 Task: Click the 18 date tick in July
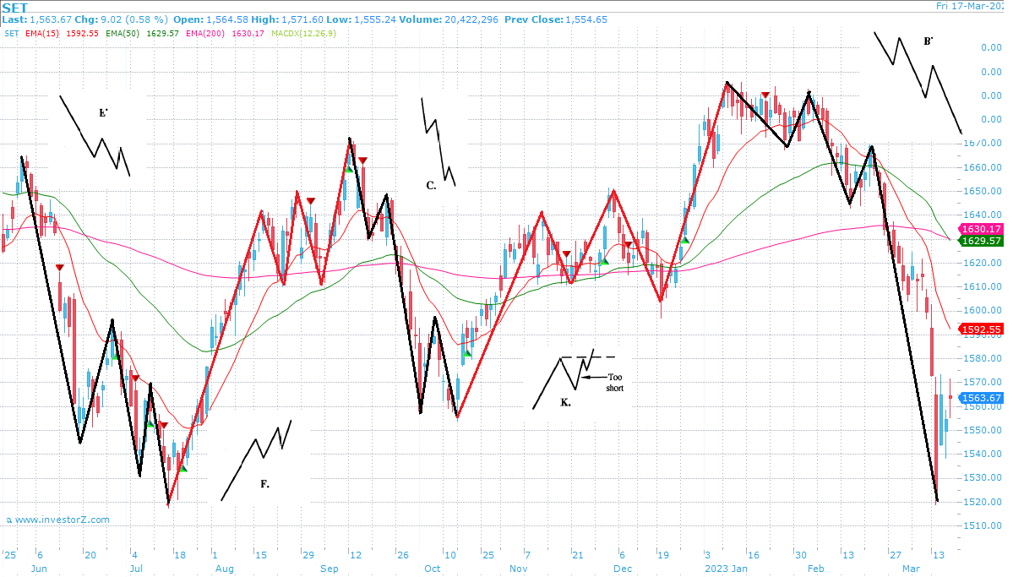click(x=180, y=555)
